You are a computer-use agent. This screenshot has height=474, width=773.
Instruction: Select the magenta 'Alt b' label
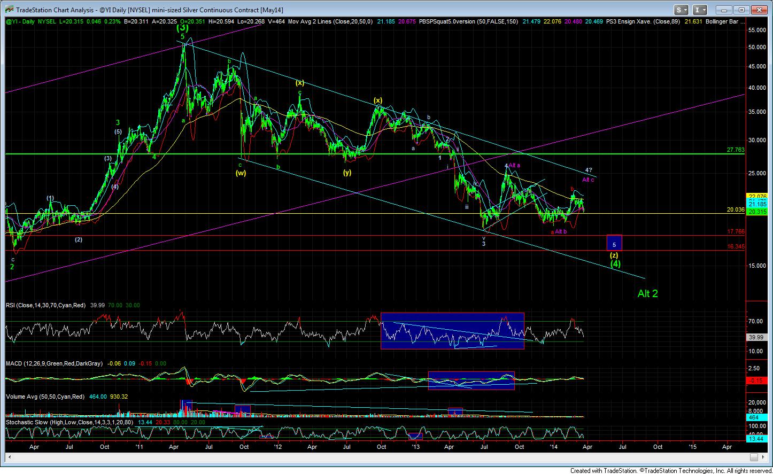pos(560,231)
